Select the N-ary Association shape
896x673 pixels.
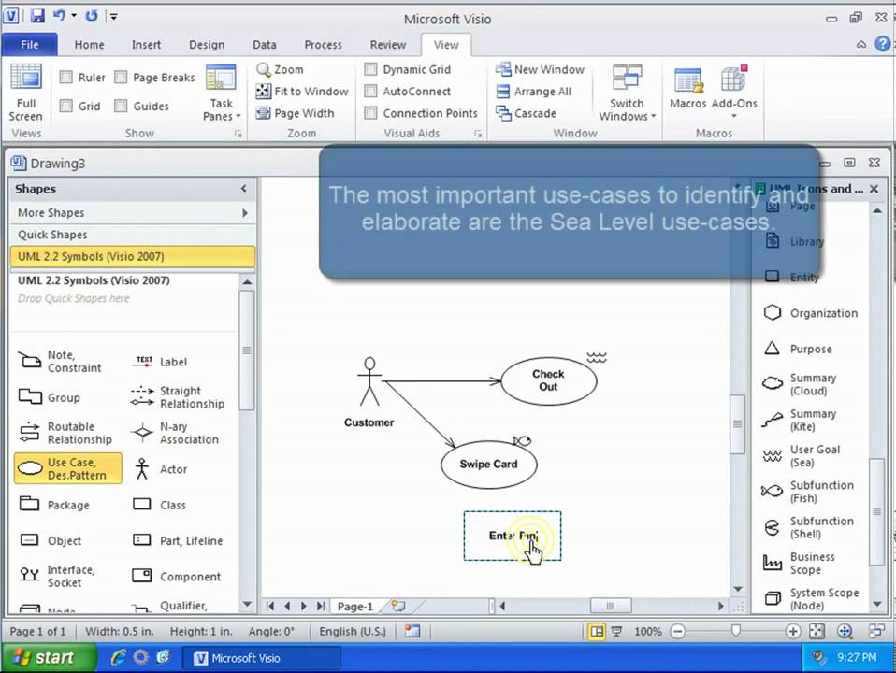point(175,433)
